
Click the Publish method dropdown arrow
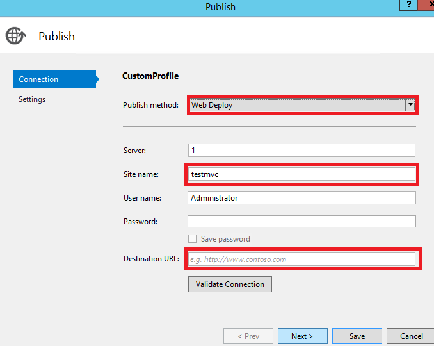click(x=410, y=104)
